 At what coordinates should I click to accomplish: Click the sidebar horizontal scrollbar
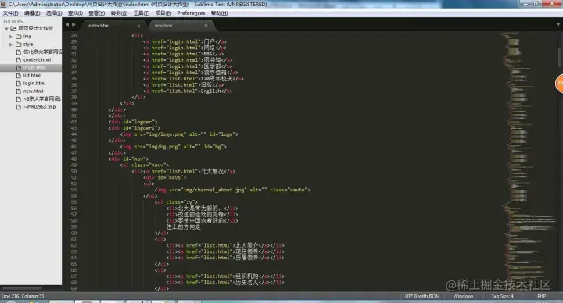[22, 288]
